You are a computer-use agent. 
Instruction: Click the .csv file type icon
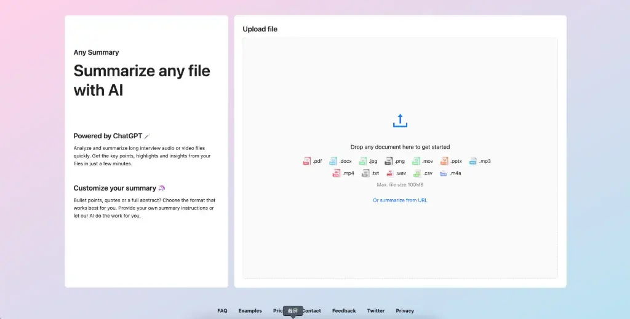[x=417, y=173]
